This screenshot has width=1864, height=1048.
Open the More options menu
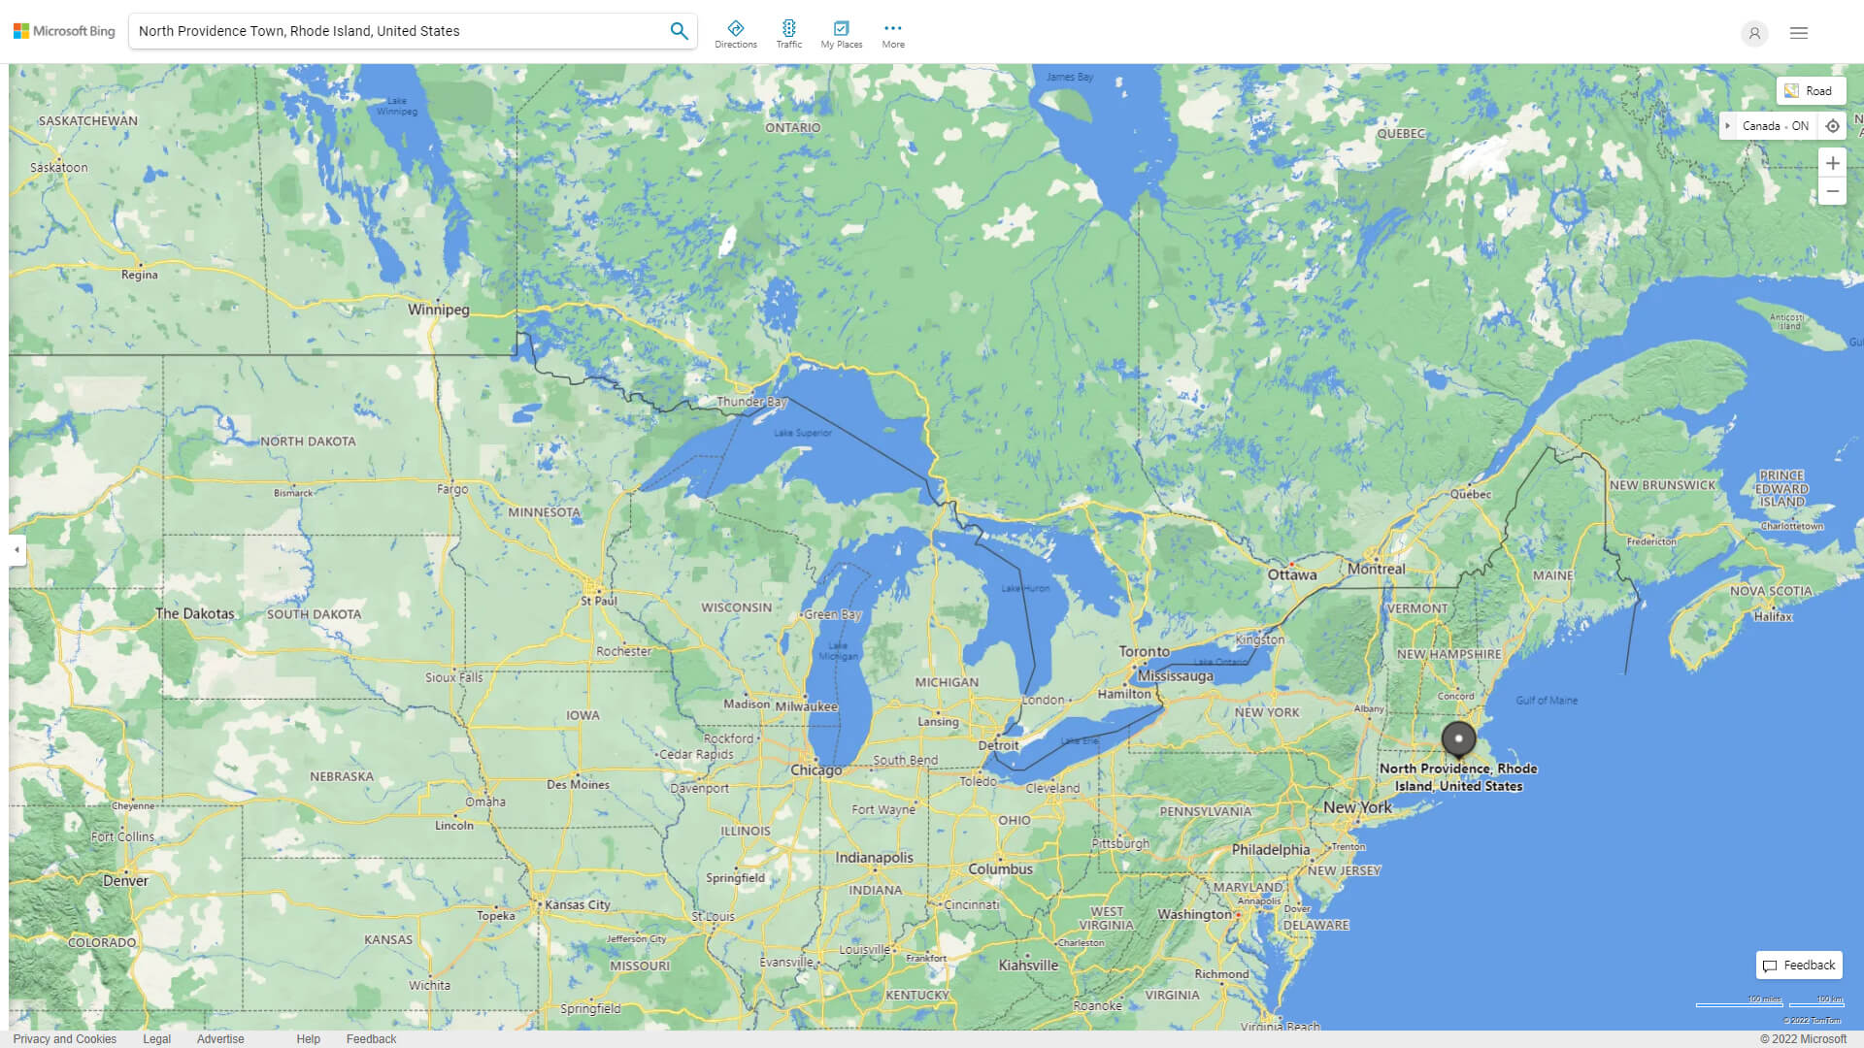892,34
